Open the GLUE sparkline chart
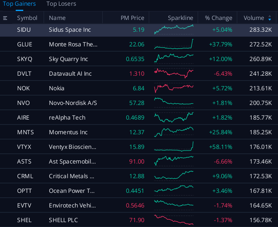278x227 pixels. pos(174,44)
